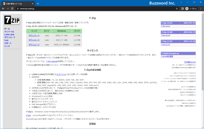Image resolution: width=204 pixels, height=129 pixels.
Task: Click the scrollbar down arrow
Action: pyautogui.click(x=203, y=128)
